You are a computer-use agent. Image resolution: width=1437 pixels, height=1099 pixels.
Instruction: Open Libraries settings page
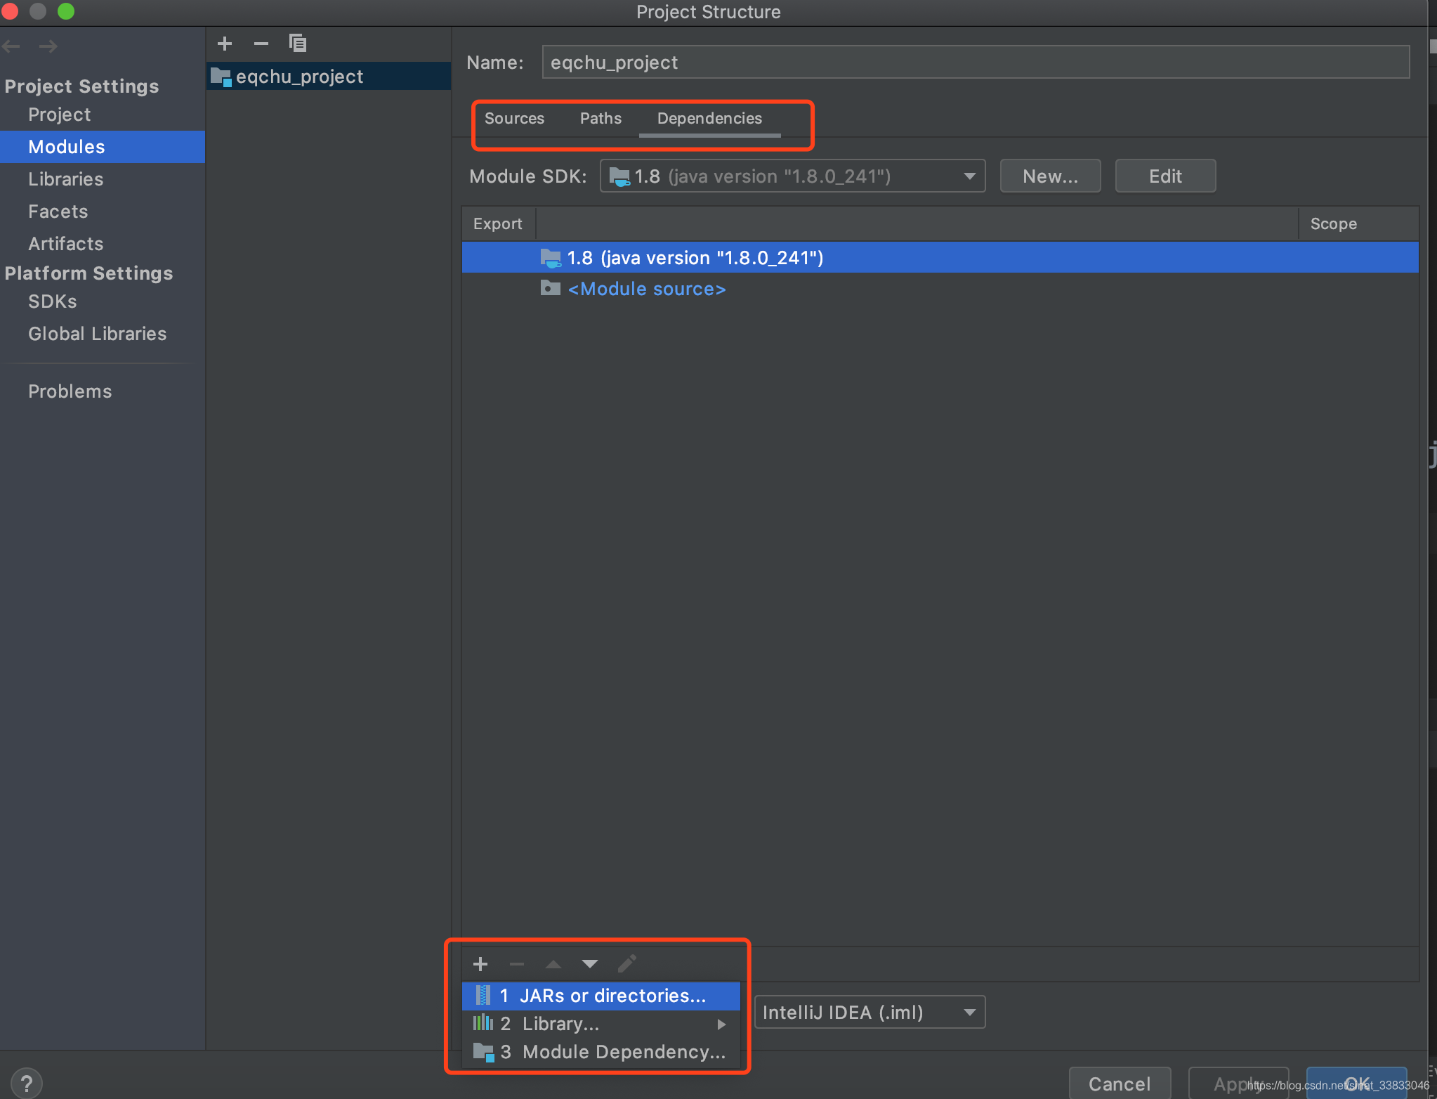tap(65, 179)
